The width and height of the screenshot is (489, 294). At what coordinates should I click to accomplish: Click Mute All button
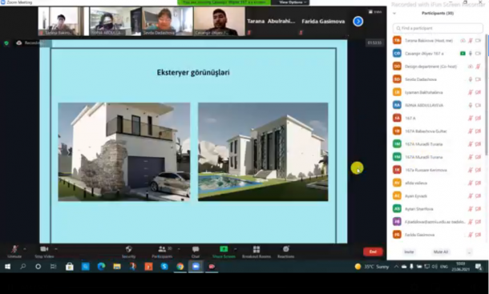pos(441,252)
